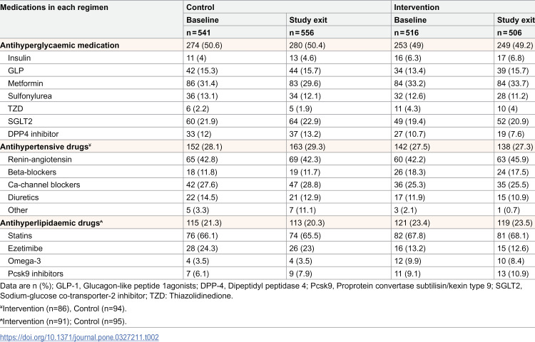This screenshot has height=342, width=535.
Task: Click the SGLT2 row label
Action: click(20, 122)
